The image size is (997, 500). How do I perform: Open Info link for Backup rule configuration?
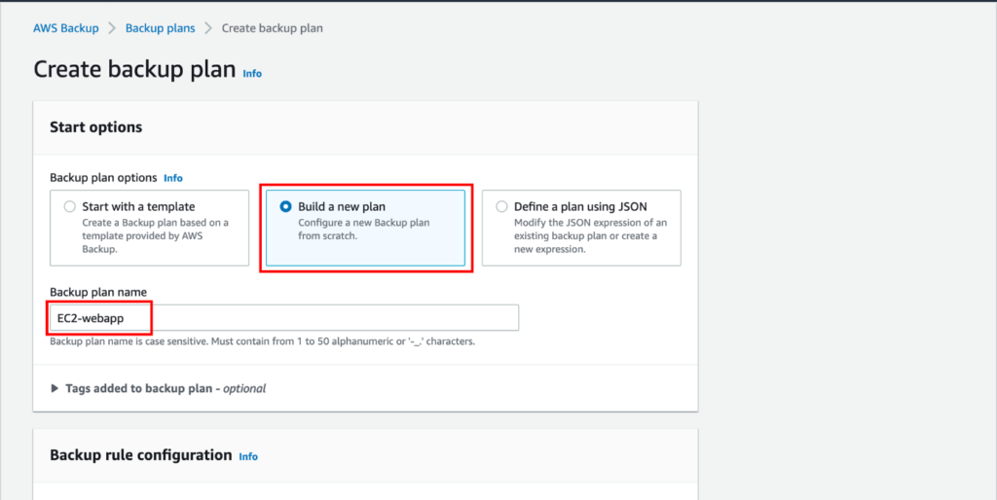click(248, 457)
